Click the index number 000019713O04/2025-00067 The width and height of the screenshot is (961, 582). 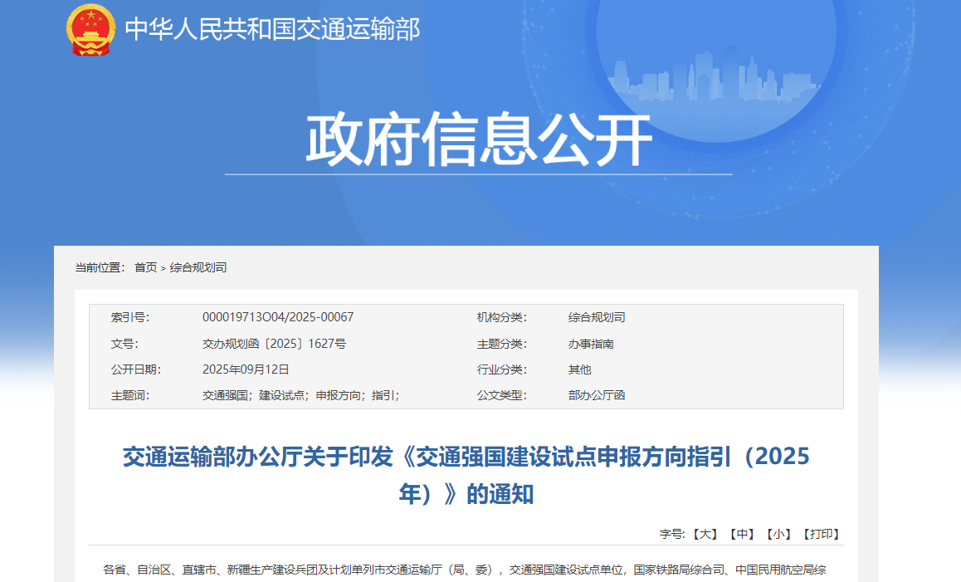coord(278,317)
